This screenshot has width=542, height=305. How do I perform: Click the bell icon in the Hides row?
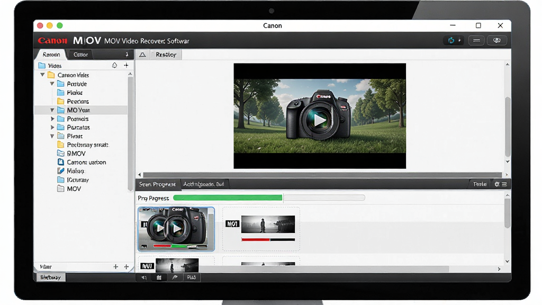tap(114, 65)
